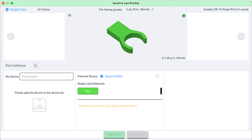The width and height of the screenshot is (252, 140).
Task: Click the green PLA filament swatch
Action: pos(88,91)
